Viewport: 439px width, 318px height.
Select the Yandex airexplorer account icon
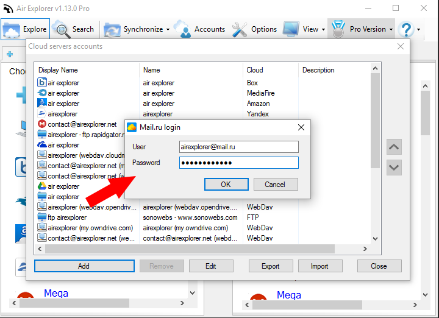point(41,113)
